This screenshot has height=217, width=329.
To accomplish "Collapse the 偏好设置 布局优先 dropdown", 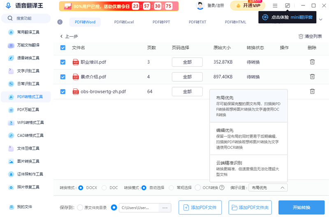I will [269, 188].
